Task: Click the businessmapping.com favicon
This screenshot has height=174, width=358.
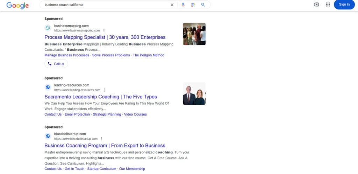Action: [x=48, y=28]
